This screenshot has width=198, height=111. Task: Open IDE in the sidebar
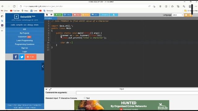pyautogui.click(x=25, y=29)
